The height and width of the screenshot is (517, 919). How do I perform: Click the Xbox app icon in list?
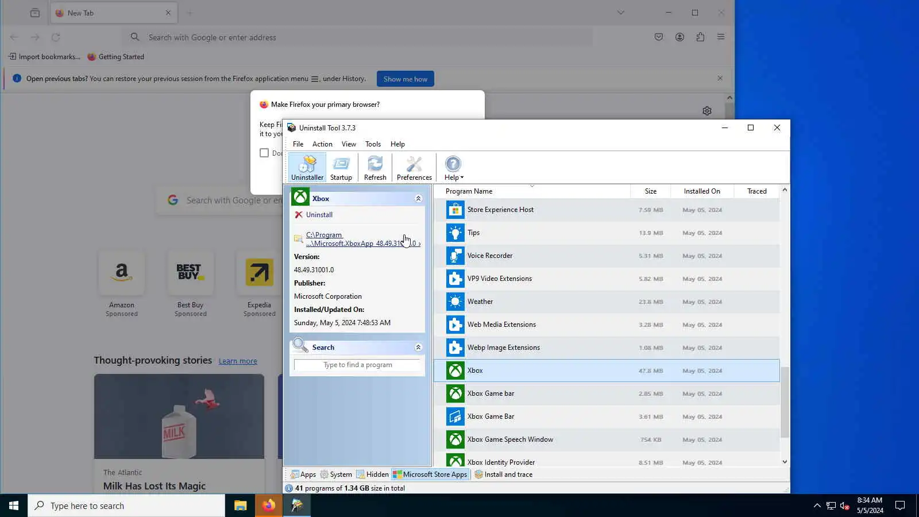(455, 371)
